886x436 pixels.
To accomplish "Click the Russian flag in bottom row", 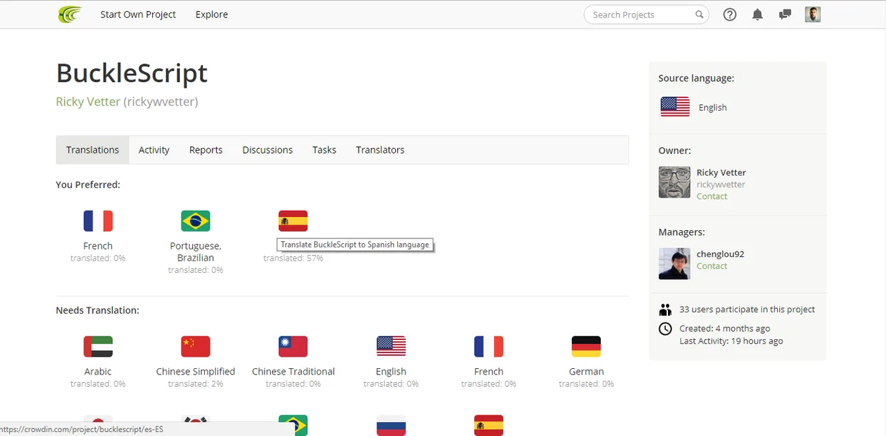I will point(391,425).
